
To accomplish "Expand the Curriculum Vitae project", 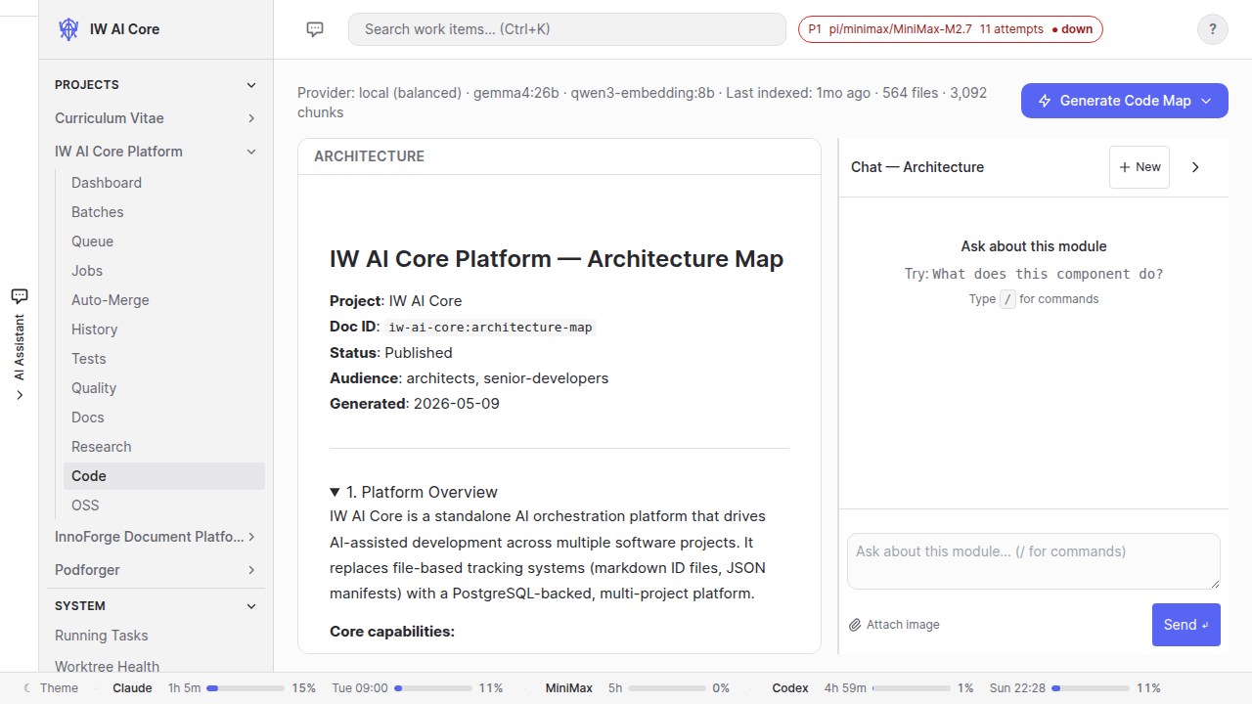I will click(x=251, y=118).
